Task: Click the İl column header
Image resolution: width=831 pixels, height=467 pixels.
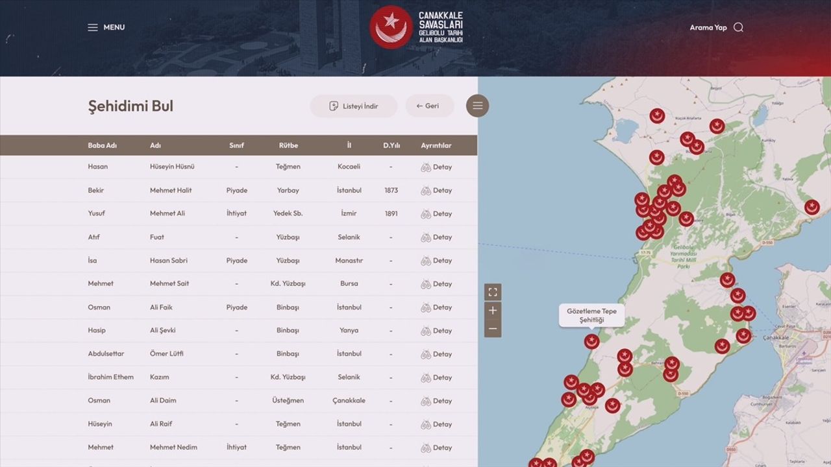Action: [349, 145]
